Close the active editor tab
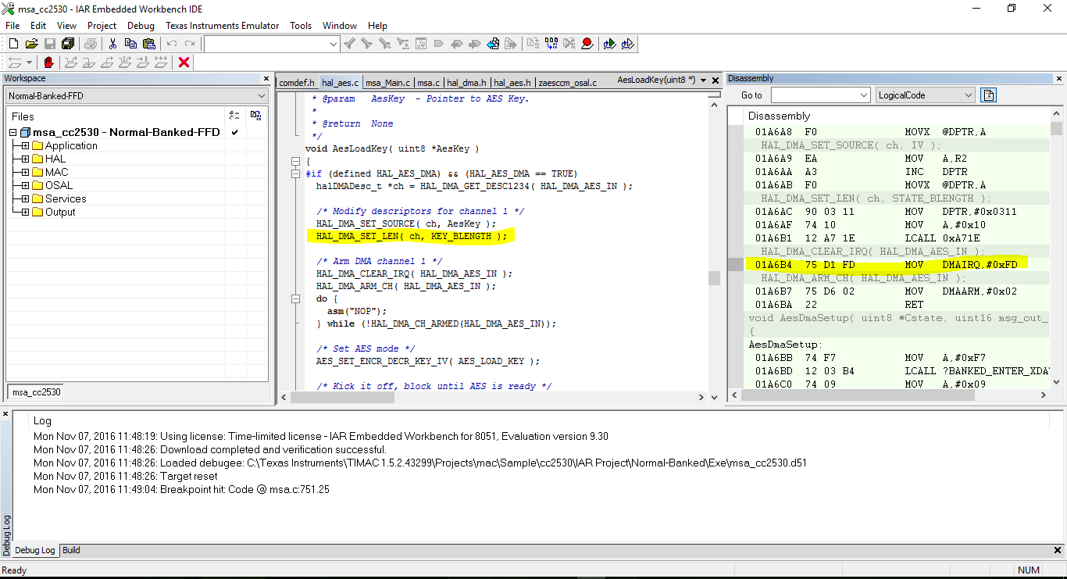 pyautogui.click(x=716, y=80)
